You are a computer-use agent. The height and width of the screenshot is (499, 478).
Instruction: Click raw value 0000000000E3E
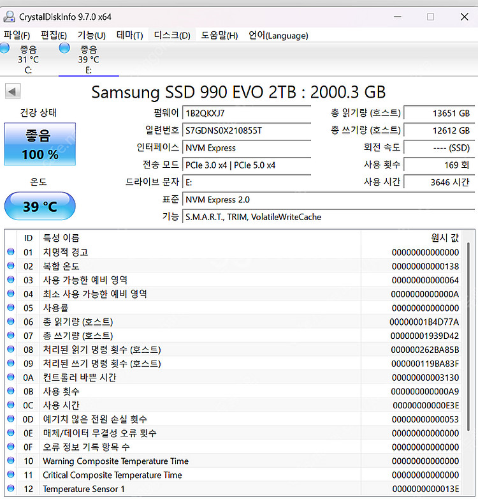pyautogui.click(x=426, y=405)
